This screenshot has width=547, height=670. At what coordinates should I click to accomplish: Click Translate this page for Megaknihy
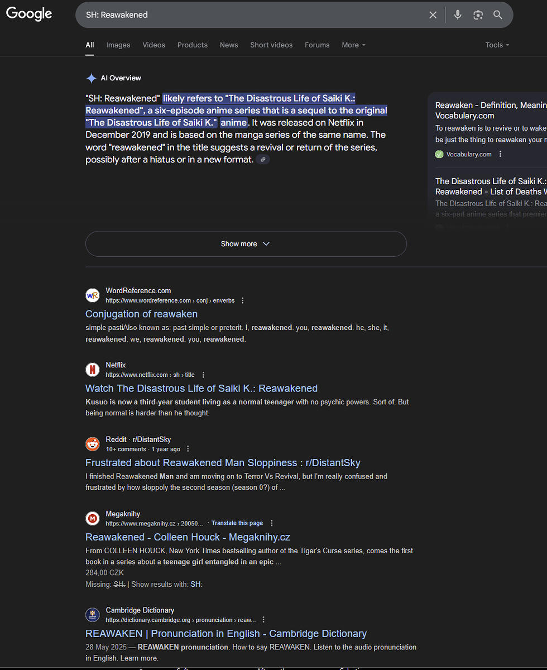click(237, 523)
